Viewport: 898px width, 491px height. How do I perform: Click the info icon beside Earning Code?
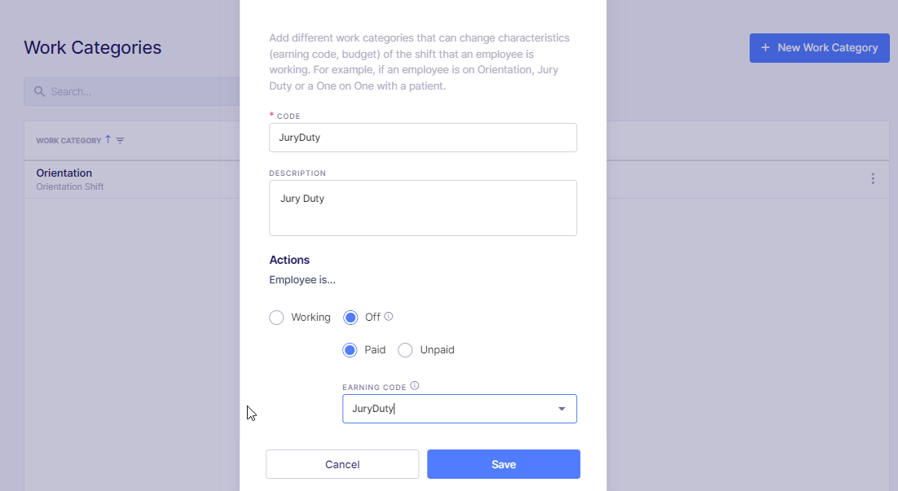click(415, 385)
